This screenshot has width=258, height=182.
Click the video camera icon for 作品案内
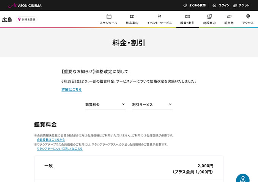coord(132,16)
